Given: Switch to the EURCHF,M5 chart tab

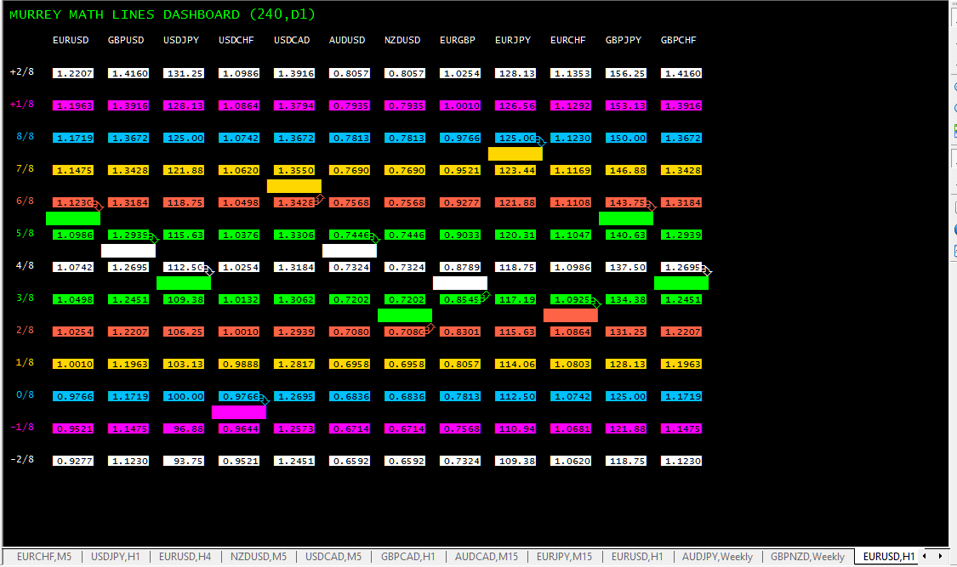Looking at the screenshot, I should click(44, 557).
